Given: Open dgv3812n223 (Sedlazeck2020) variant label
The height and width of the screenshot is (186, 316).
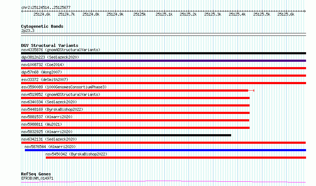Looking at the screenshot, I should click(x=50, y=57).
